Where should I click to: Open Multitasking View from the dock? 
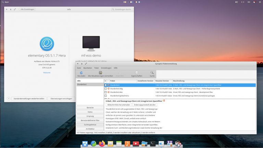pos(85,144)
